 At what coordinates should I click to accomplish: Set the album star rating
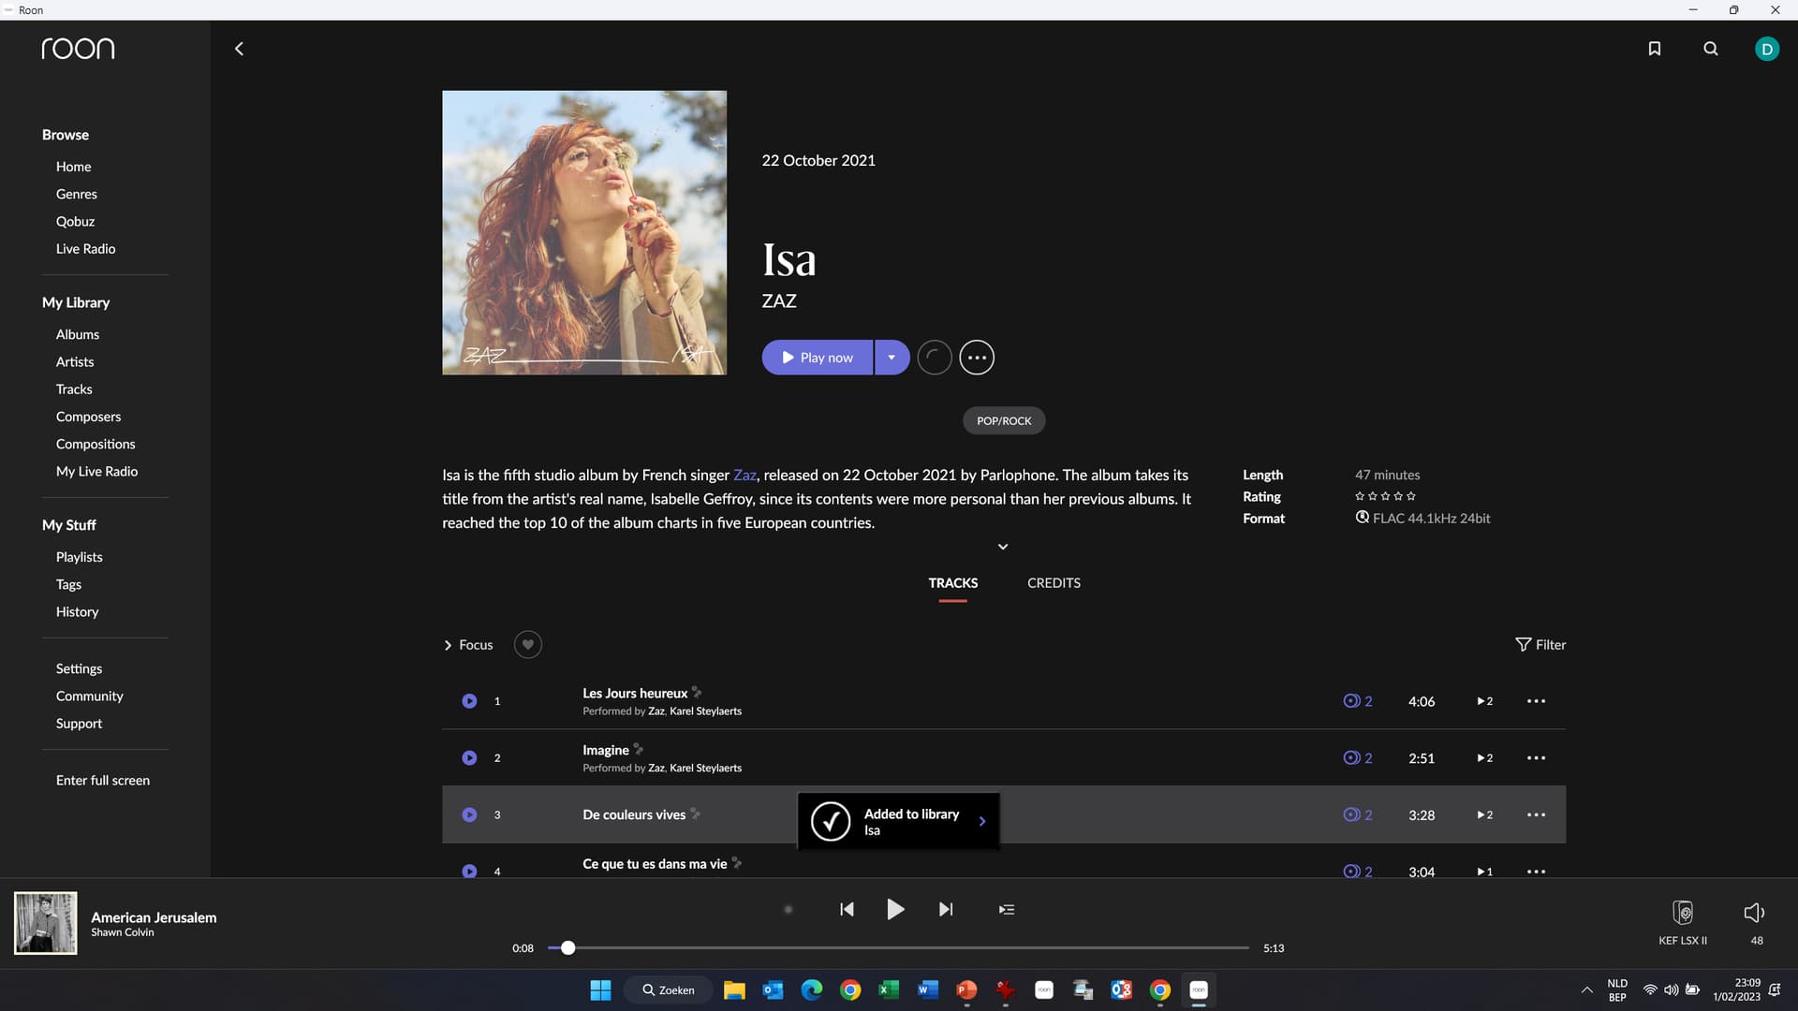(x=1385, y=496)
